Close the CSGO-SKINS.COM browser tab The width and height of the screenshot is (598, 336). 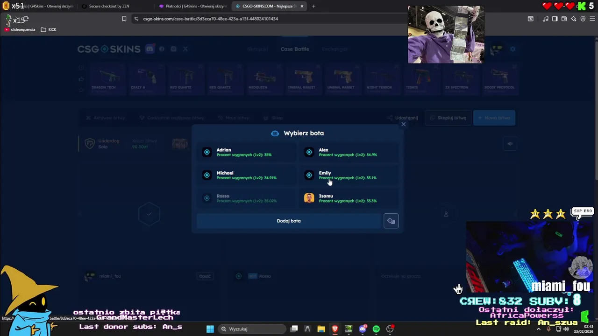pyautogui.click(x=302, y=6)
